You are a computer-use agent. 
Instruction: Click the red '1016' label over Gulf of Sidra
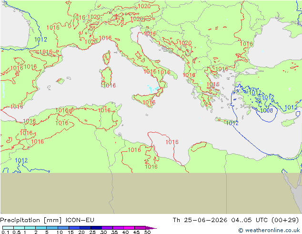pyautogui.click(x=172, y=142)
